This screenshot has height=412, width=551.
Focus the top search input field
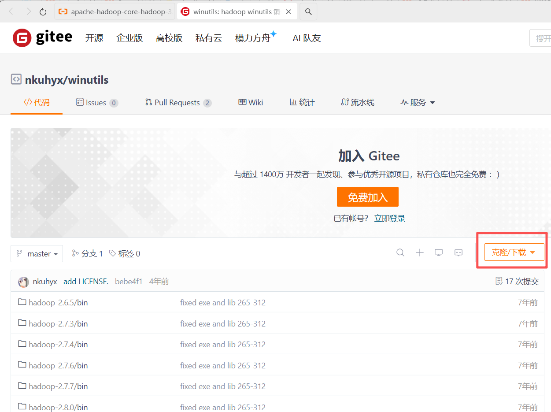pos(540,38)
